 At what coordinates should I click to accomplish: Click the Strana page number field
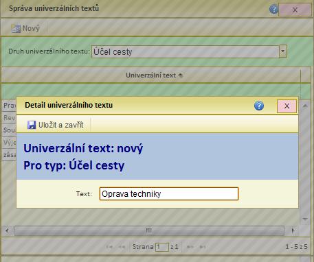162,247
